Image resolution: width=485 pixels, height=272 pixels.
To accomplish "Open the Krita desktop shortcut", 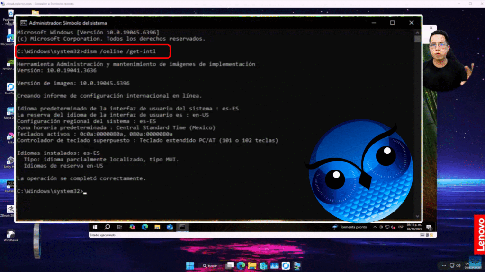I will (10, 137).
